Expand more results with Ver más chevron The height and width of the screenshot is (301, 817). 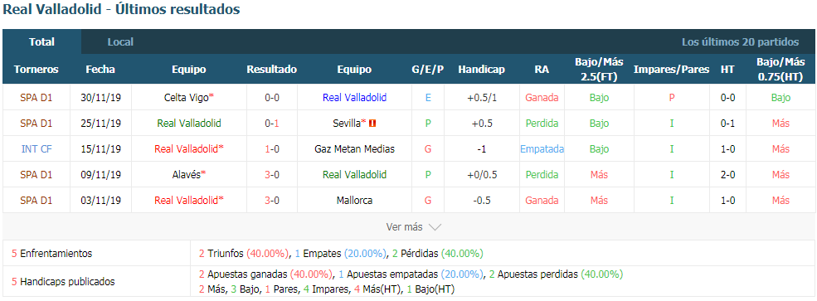pos(435,227)
